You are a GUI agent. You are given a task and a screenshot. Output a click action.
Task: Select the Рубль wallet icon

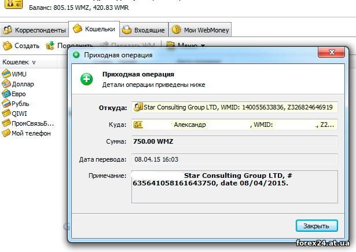click(x=6, y=104)
